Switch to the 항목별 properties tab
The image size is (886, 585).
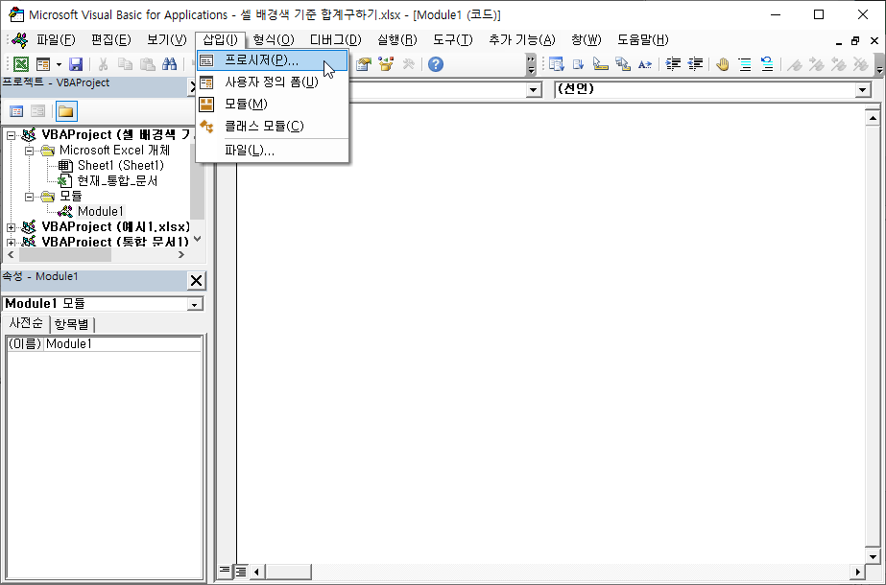tap(72, 325)
